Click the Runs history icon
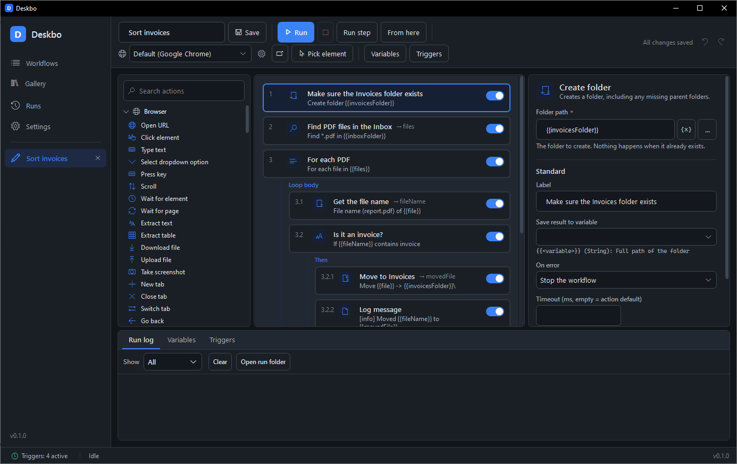This screenshot has height=464, width=737. pos(15,106)
